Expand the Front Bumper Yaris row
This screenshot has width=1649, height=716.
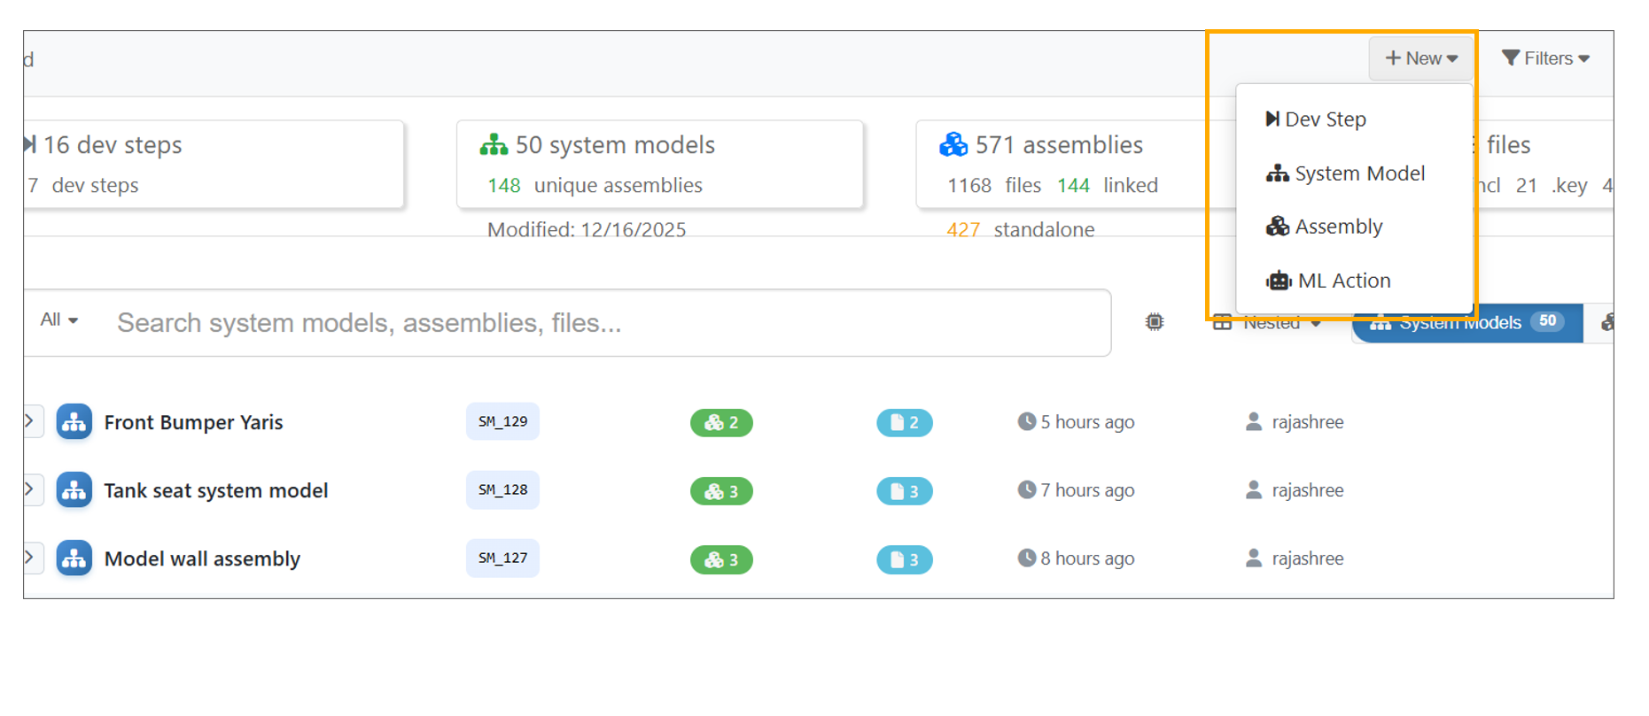(29, 421)
